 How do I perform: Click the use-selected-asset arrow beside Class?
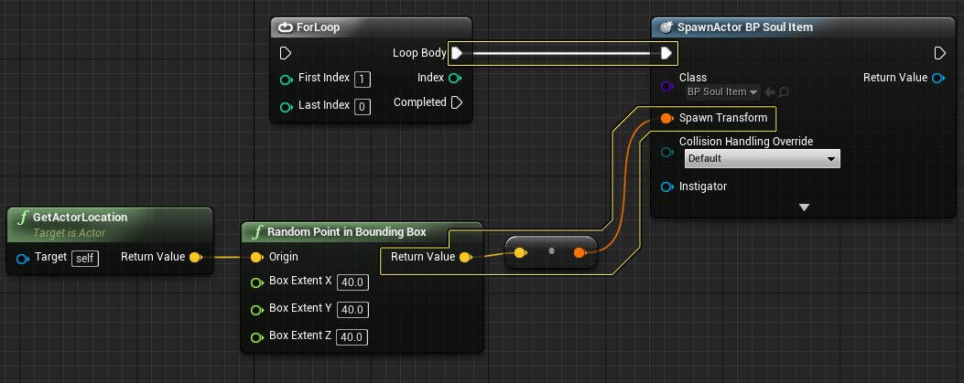[770, 91]
